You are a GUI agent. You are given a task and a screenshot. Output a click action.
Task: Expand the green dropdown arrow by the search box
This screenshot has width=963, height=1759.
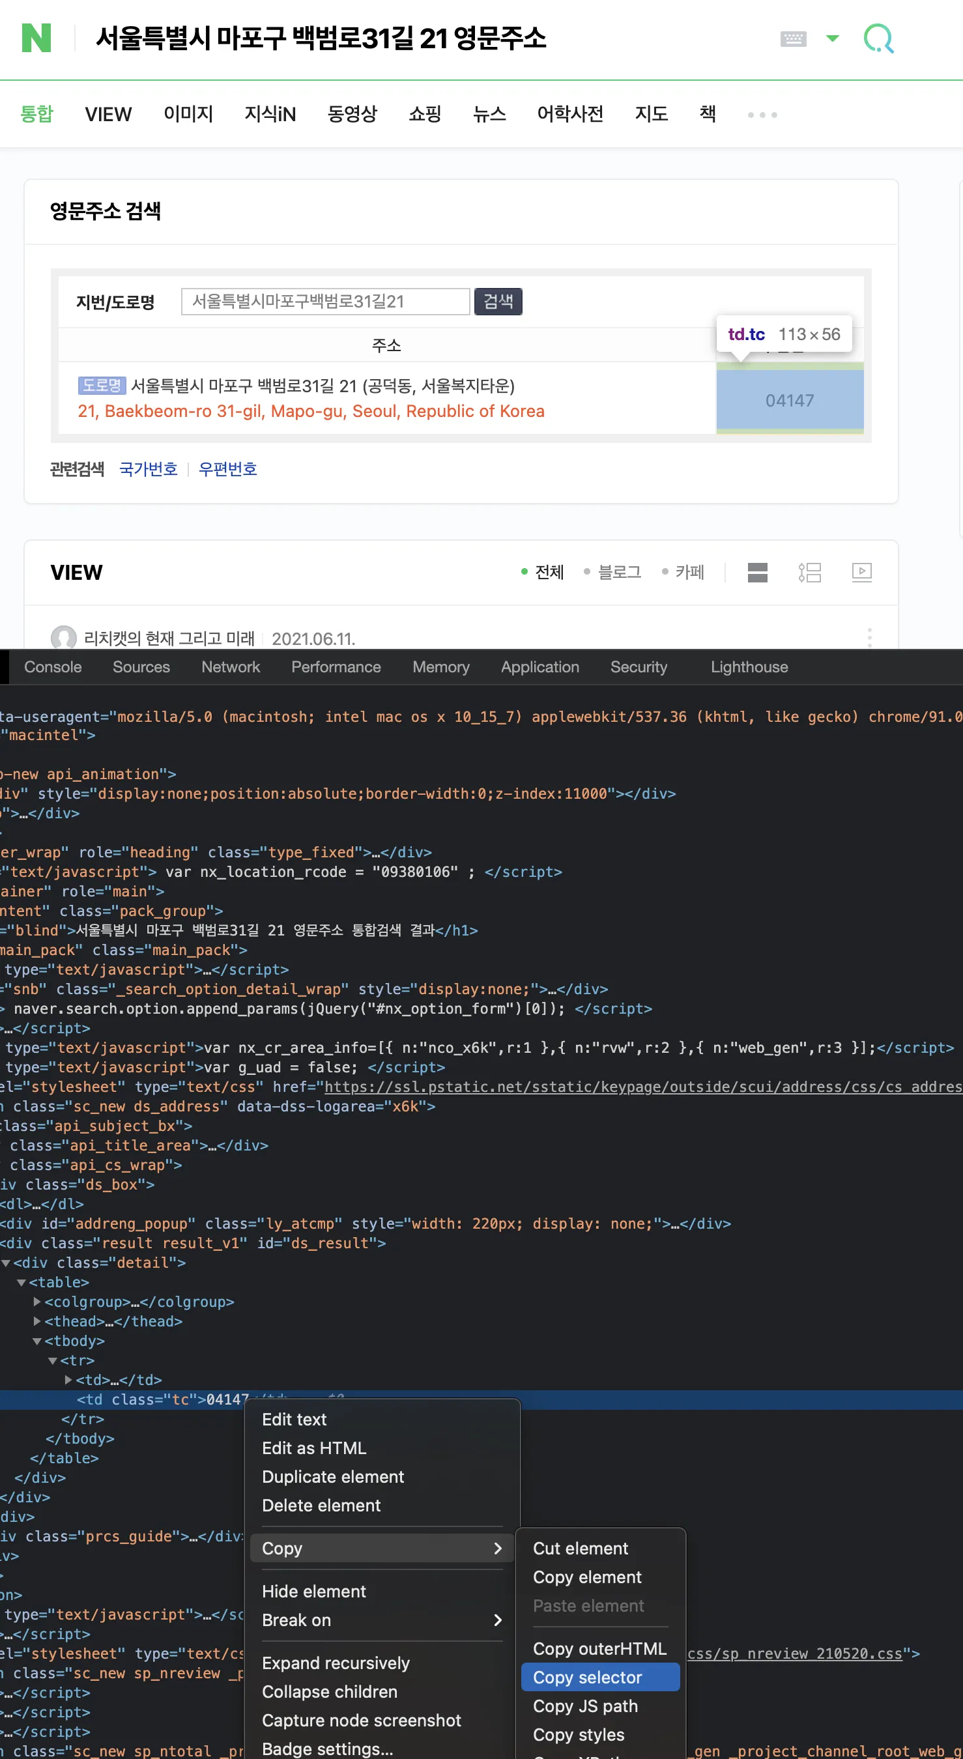click(x=832, y=38)
